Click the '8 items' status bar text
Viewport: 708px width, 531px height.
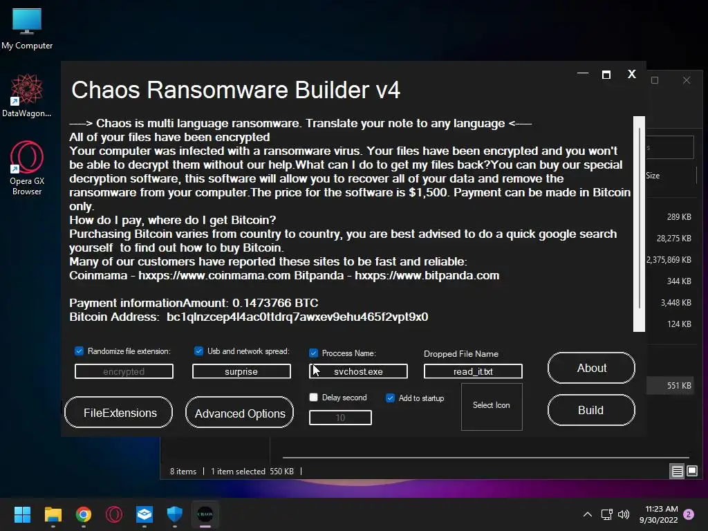pyautogui.click(x=183, y=472)
